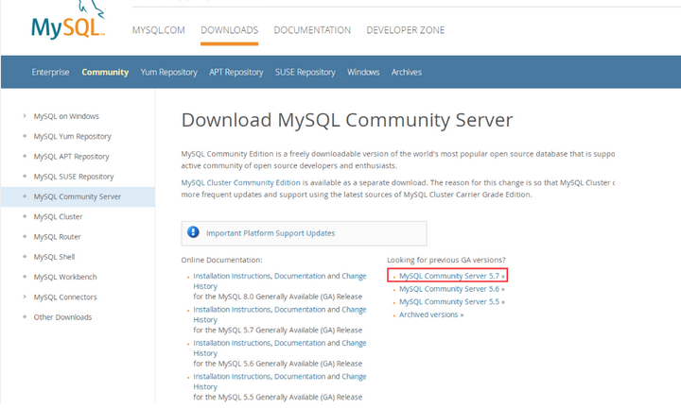
Task: Click the MySQL dolphin logo
Action: point(68,20)
